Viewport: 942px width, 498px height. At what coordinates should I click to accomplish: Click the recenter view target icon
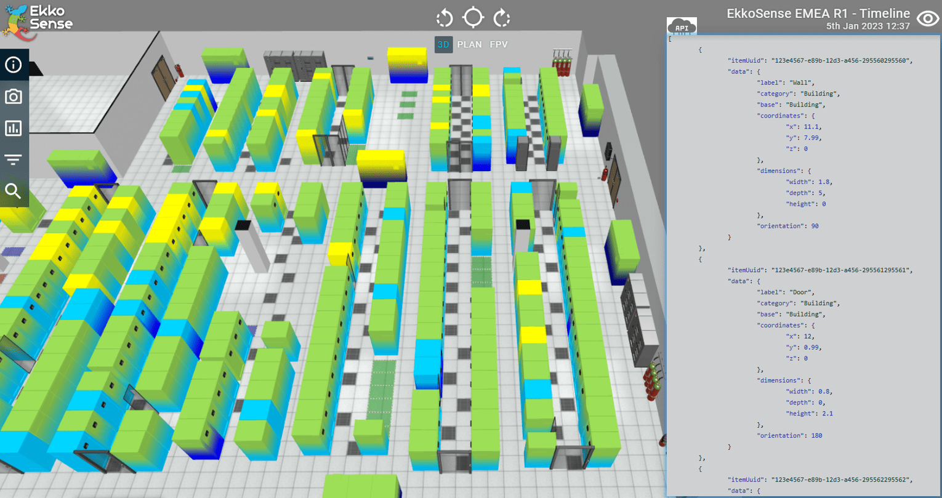(473, 17)
